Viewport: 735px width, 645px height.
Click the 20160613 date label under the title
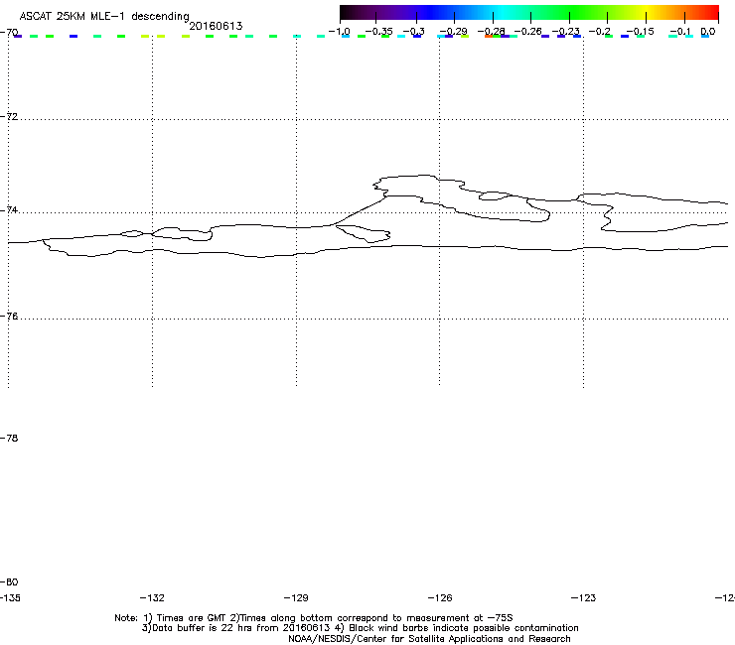[x=216, y=26]
